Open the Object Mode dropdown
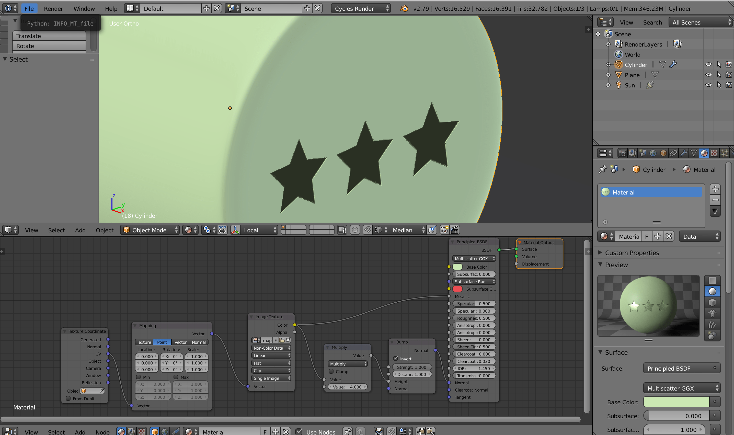Image resolution: width=734 pixels, height=435 pixels. 150,230
